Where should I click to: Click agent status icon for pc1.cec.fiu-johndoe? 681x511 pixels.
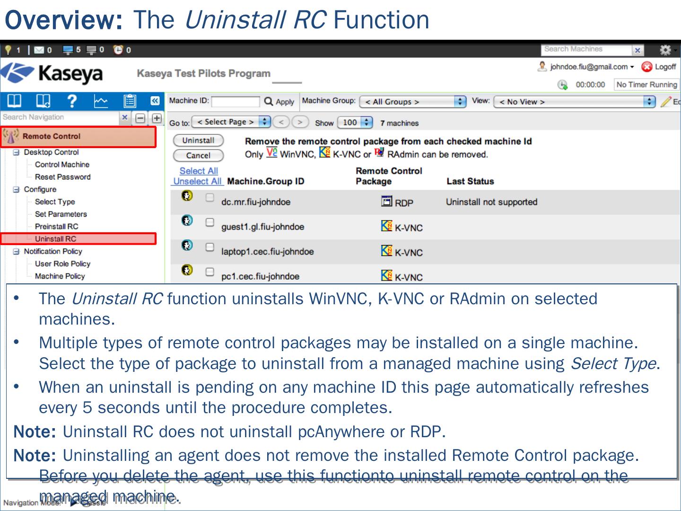187,270
